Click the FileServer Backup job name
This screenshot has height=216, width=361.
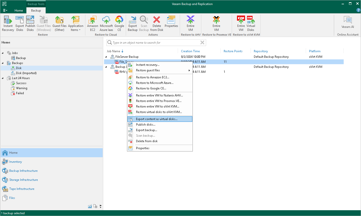click(127, 57)
